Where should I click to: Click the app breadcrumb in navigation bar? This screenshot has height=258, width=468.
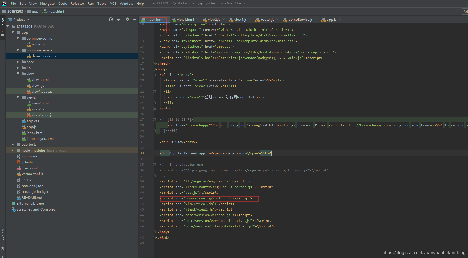click(35, 12)
